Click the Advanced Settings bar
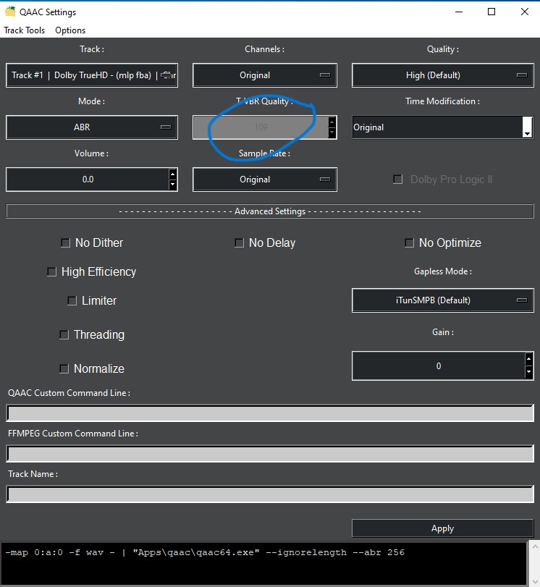 tap(270, 211)
